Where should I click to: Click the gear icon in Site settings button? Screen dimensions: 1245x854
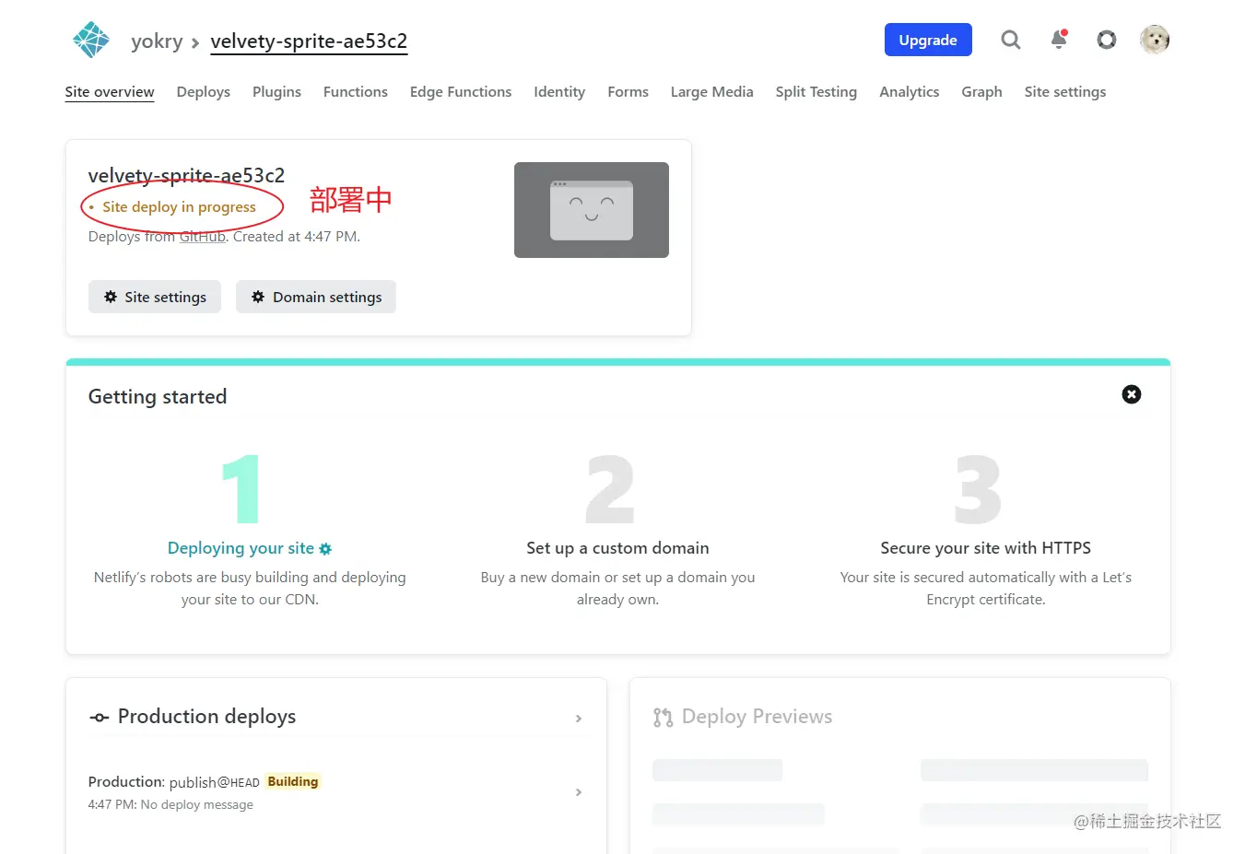(111, 297)
